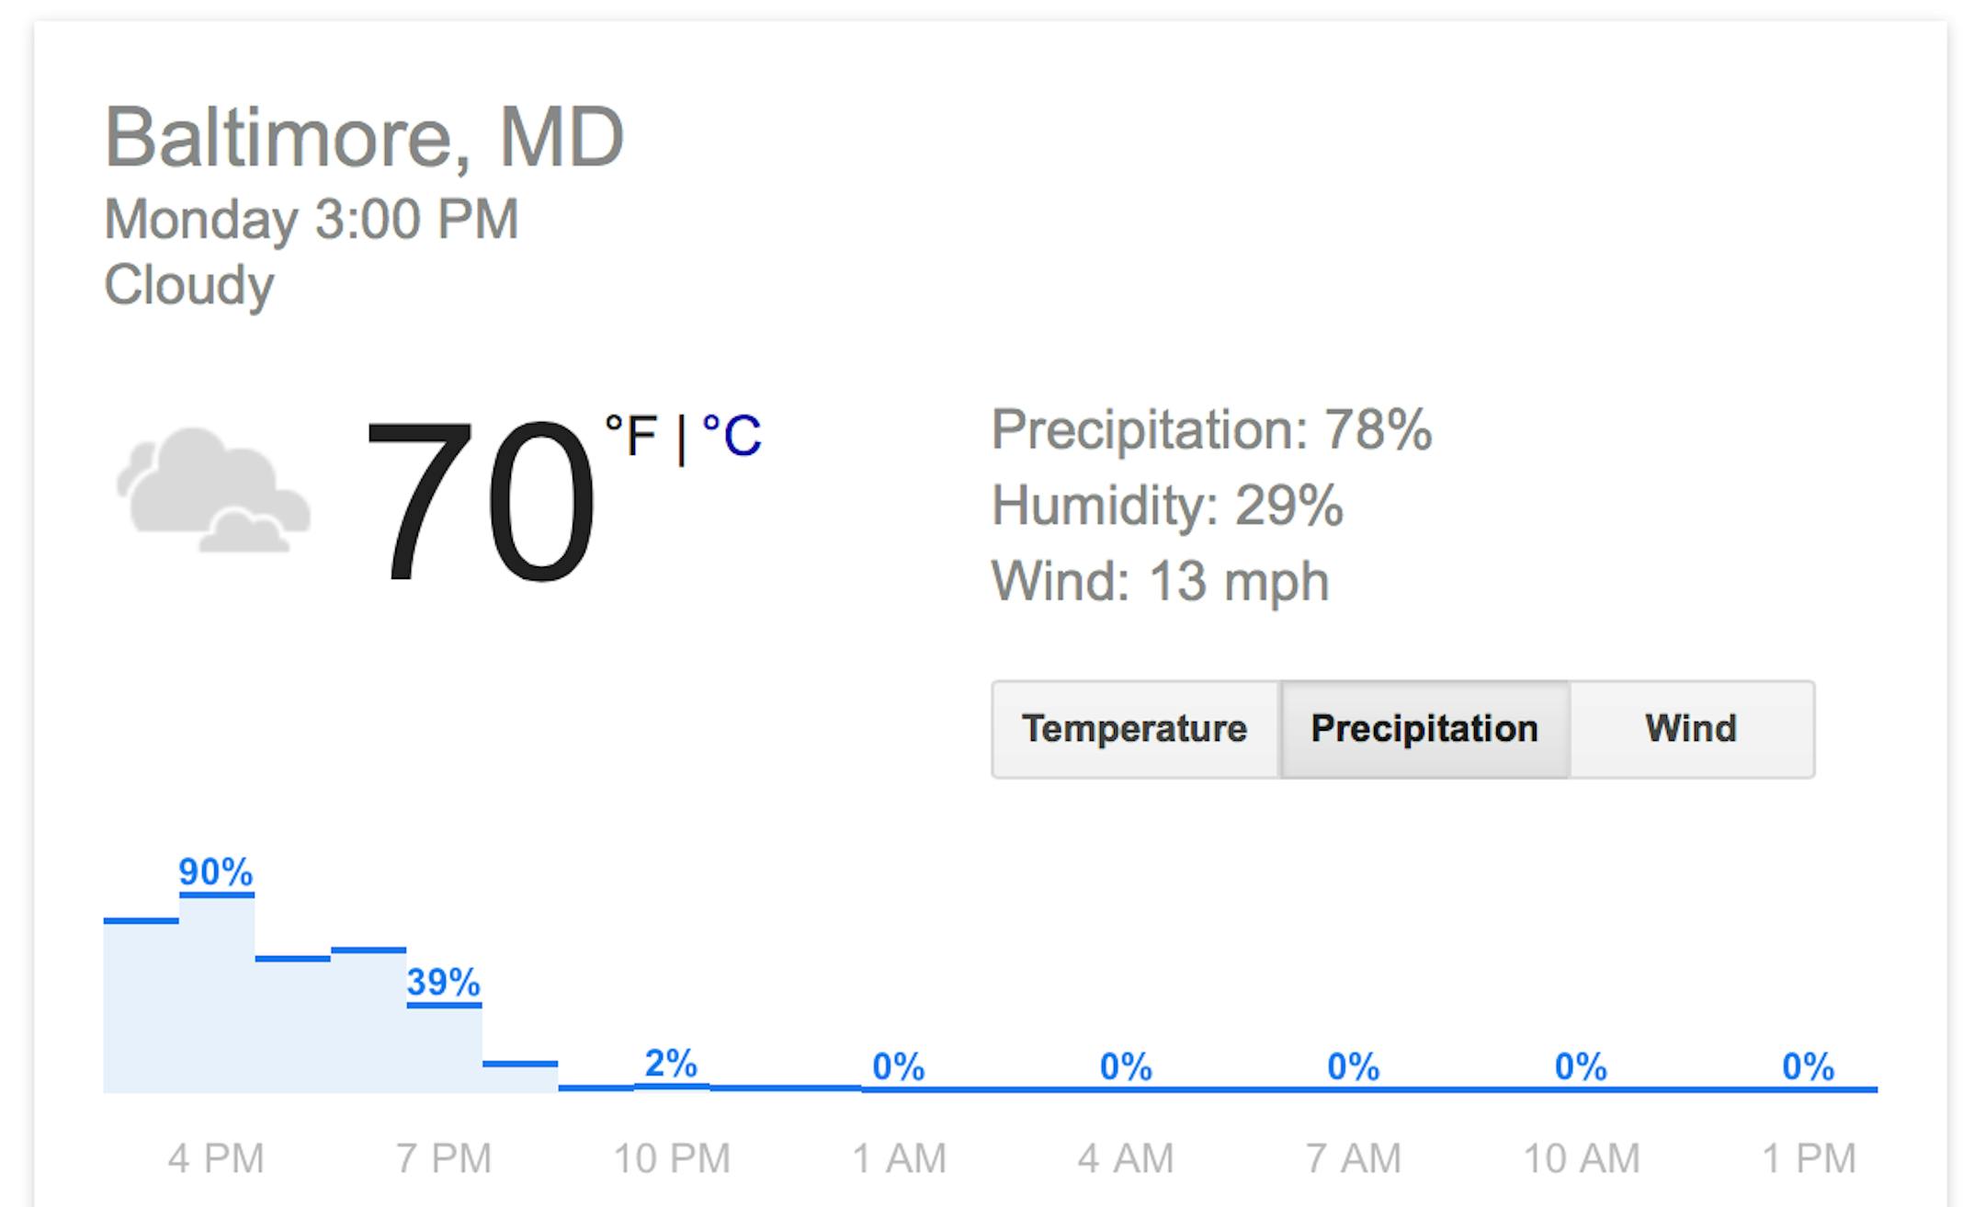Select the 4 AM time label
The image size is (1985, 1207).
(1126, 1158)
